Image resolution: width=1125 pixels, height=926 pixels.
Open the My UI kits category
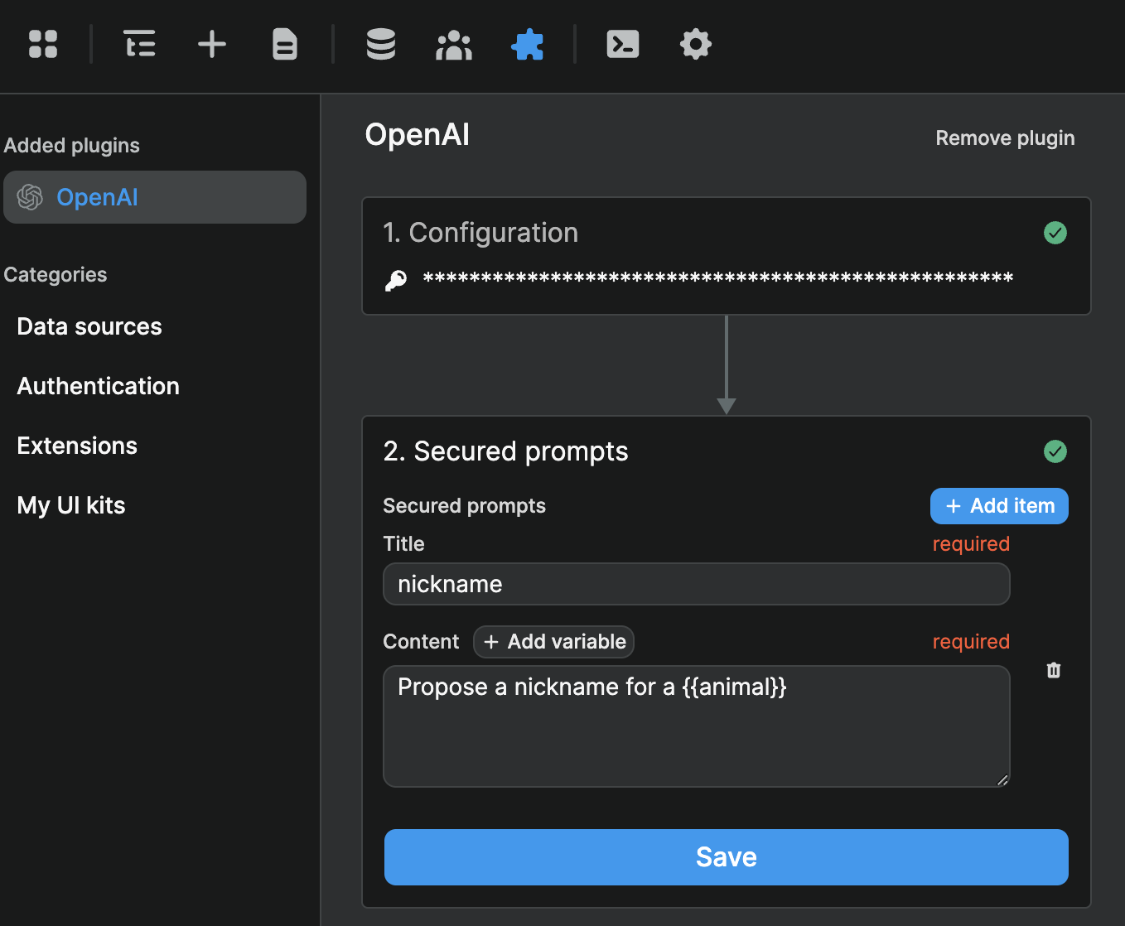[x=70, y=505]
